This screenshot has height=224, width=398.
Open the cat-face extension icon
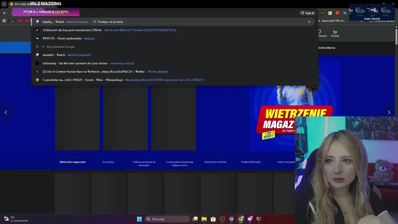(x=322, y=13)
